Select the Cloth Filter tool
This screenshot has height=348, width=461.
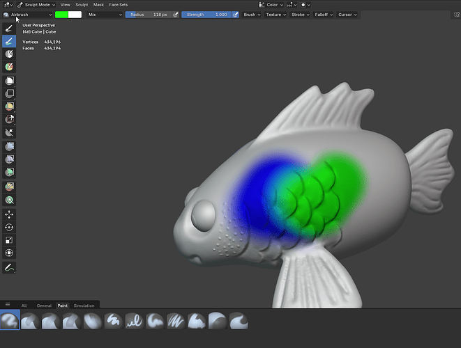[x=9, y=159]
